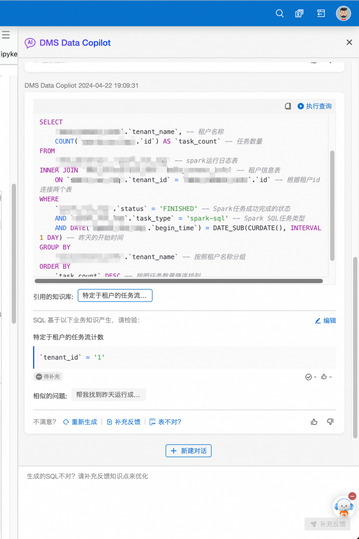This screenshot has height=539, width=359.
Task: Open similar question 帮我找到昨天运行成…
Action: pyautogui.click(x=108, y=395)
